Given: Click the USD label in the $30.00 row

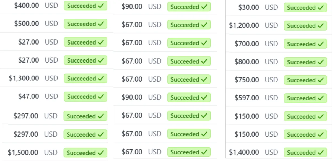Looking at the screenshot, I should [x=271, y=7].
